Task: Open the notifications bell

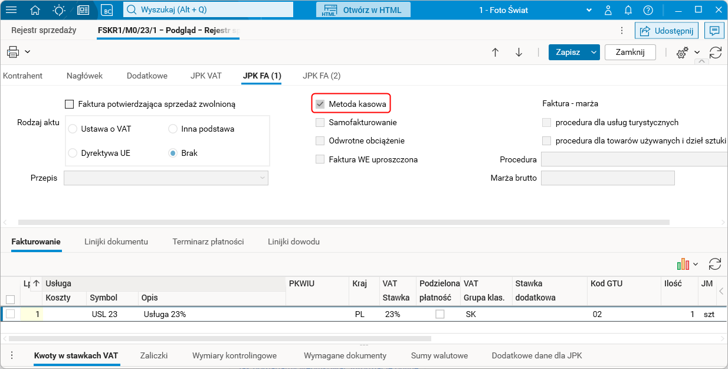Action: [x=628, y=10]
